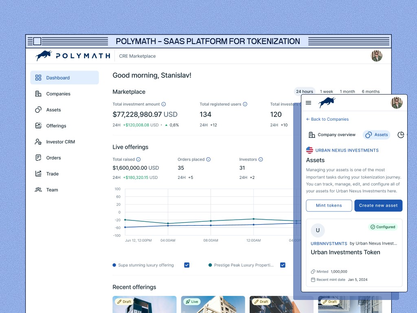Click user avatar in mobile panel
This screenshot has height=313, width=417.
point(397,103)
